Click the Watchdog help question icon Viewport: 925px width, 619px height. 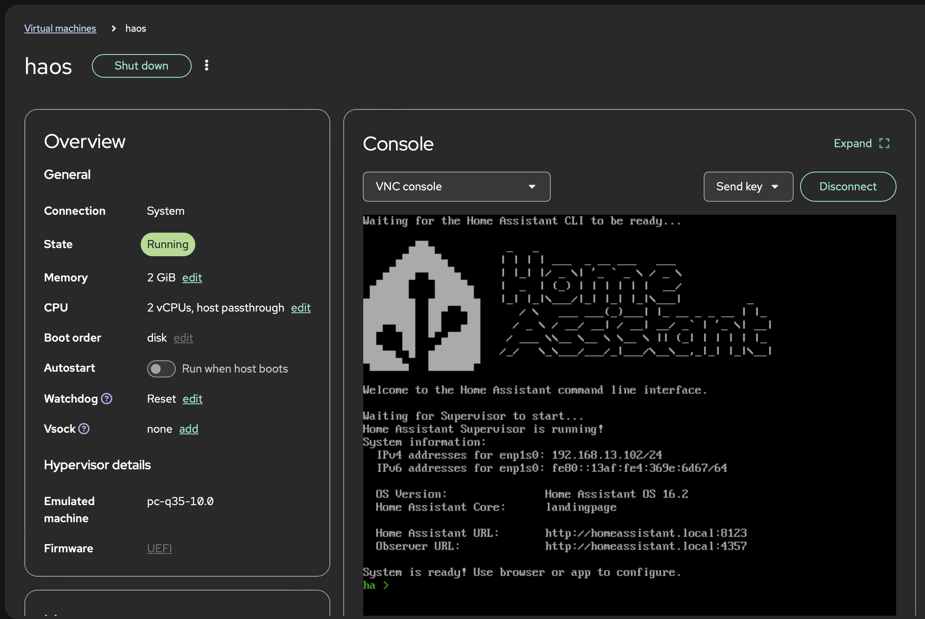pyautogui.click(x=107, y=399)
